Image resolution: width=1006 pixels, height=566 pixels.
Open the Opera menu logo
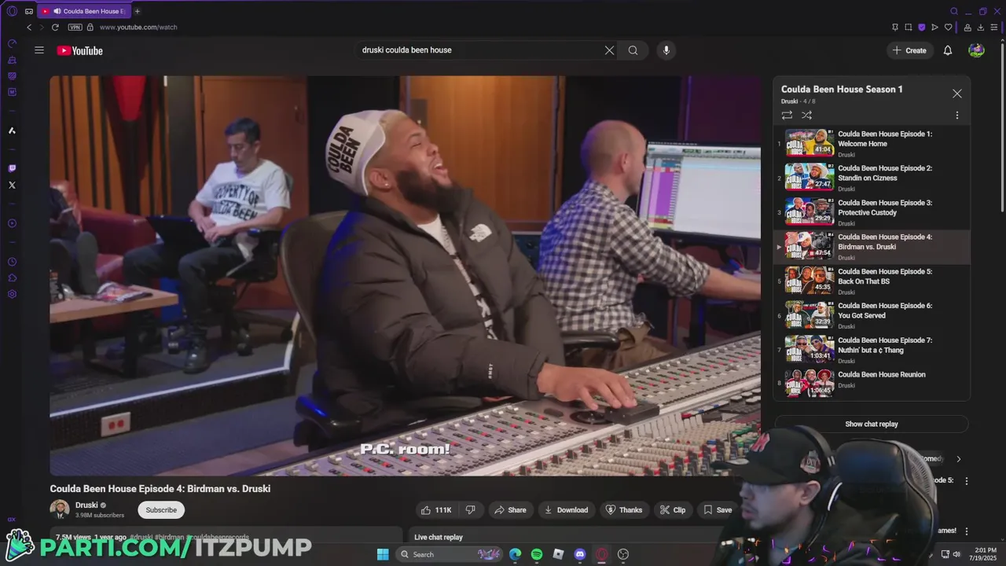(x=12, y=11)
